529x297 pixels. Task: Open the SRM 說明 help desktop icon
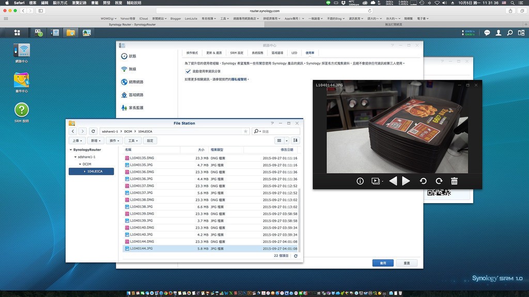coord(22,112)
